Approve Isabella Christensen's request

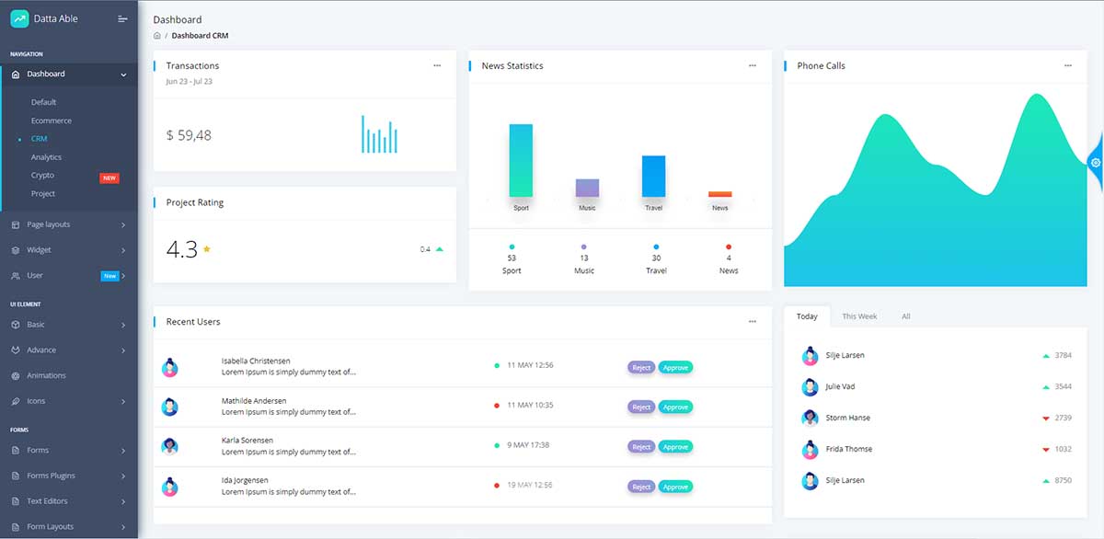675,367
